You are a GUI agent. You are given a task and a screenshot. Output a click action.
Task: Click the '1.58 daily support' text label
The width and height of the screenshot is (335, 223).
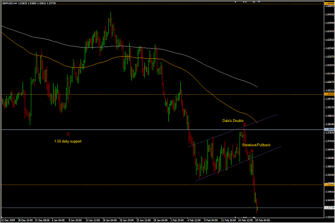click(68, 141)
